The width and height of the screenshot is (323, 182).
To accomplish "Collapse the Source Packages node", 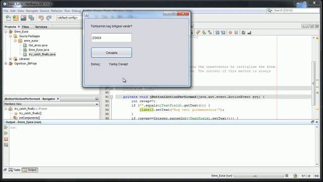I will [x=11, y=36].
